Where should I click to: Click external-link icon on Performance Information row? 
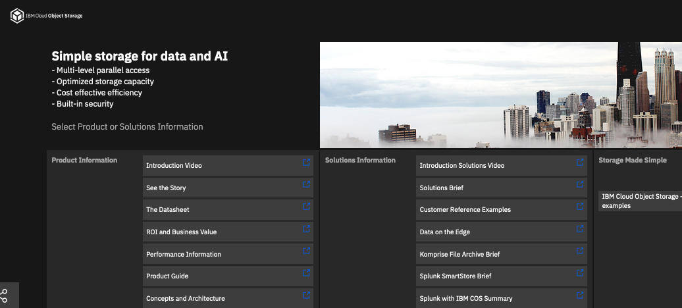[306, 251]
